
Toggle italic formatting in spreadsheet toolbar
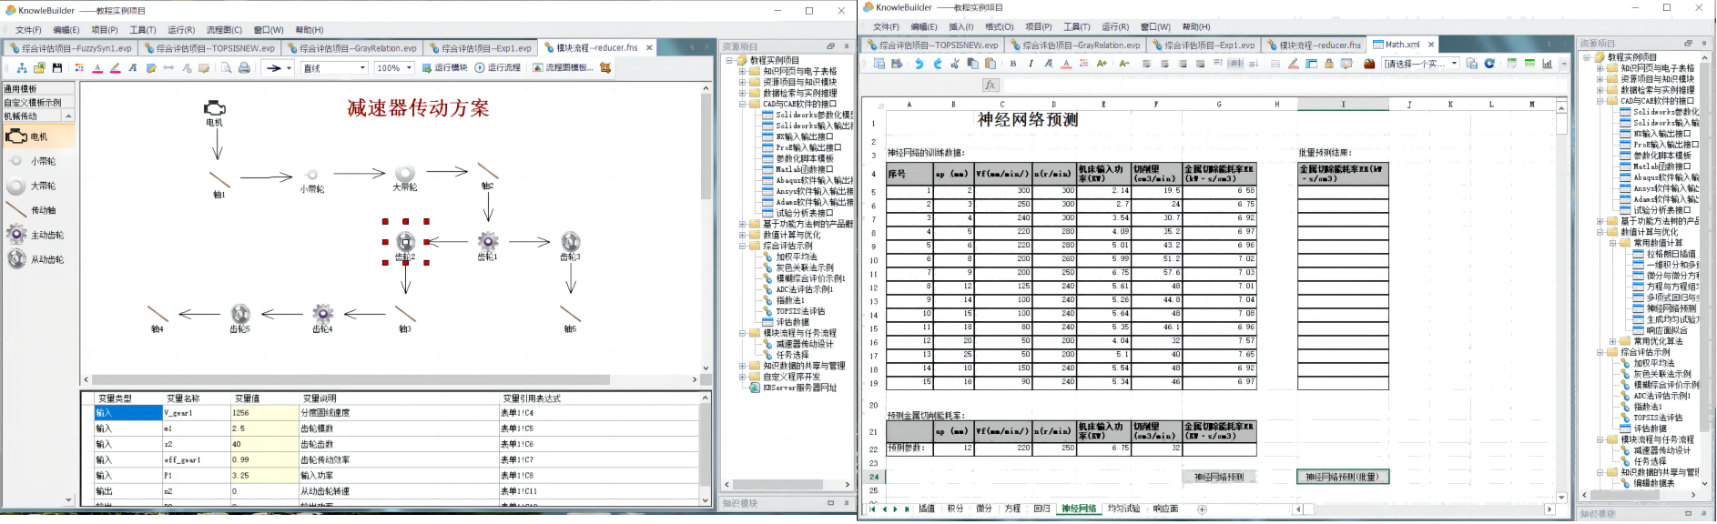pos(1031,64)
